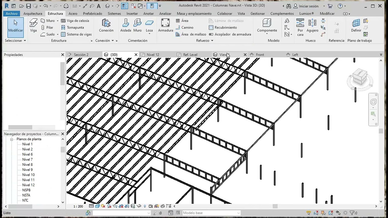Viewport: 388px width, 218px height.
Task: Select the Recubrimiento cover tool
Action: tap(223, 28)
